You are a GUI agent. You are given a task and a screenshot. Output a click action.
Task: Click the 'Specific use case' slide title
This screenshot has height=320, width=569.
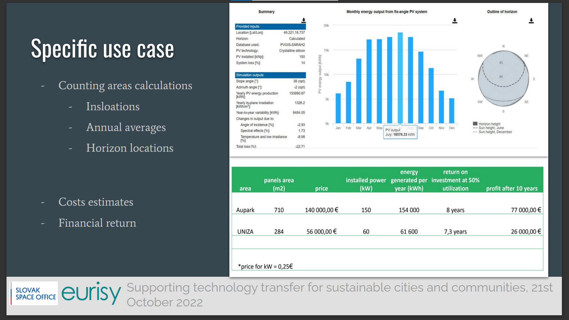(103, 49)
